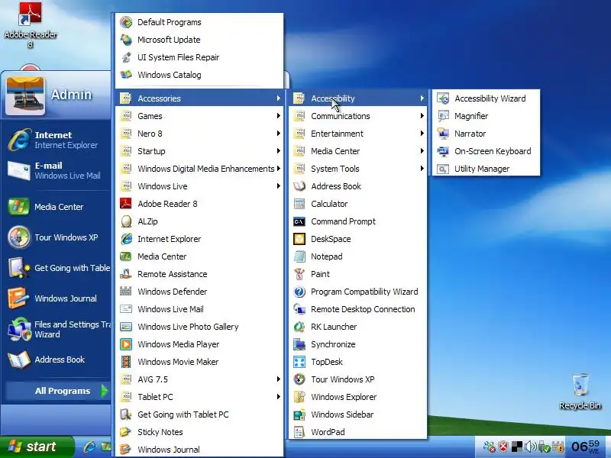The height and width of the screenshot is (458, 611).
Task: Click Tour Windows XP in Accessories menu
Action: (x=357, y=379)
